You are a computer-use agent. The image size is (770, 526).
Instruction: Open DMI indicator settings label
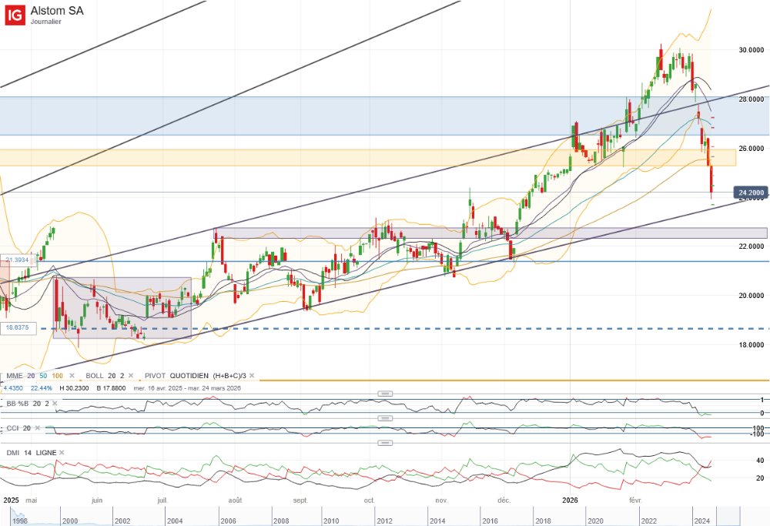tap(13, 453)
